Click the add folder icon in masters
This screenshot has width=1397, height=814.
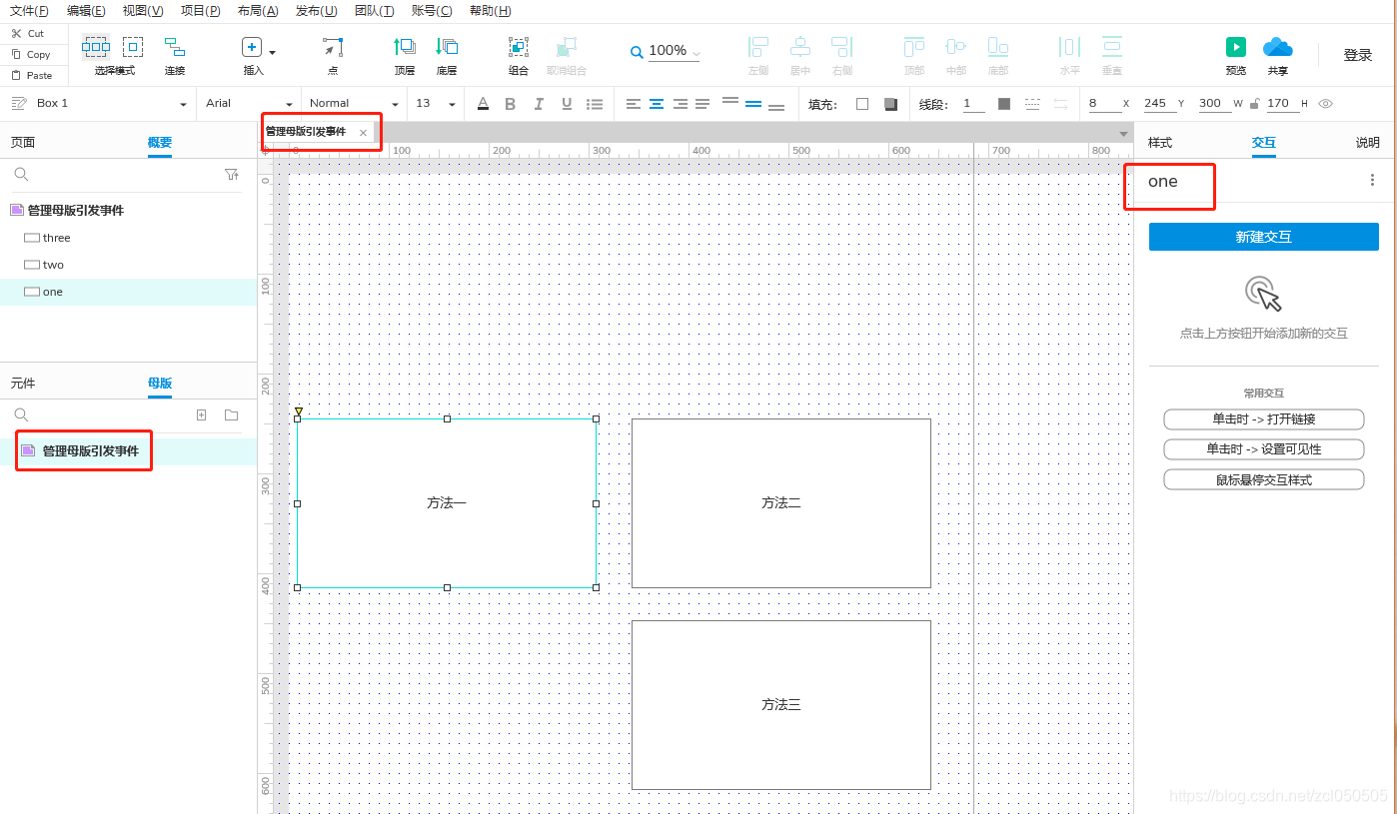tap(232, 414)
